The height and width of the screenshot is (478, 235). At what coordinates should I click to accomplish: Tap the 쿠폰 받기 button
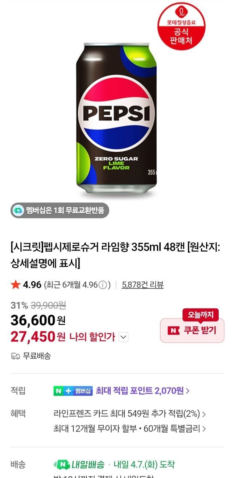point(192,331)
